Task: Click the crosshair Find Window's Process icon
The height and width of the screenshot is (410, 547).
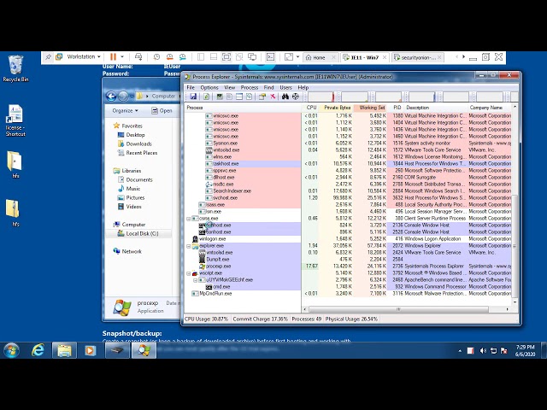Action: [296, 97]
